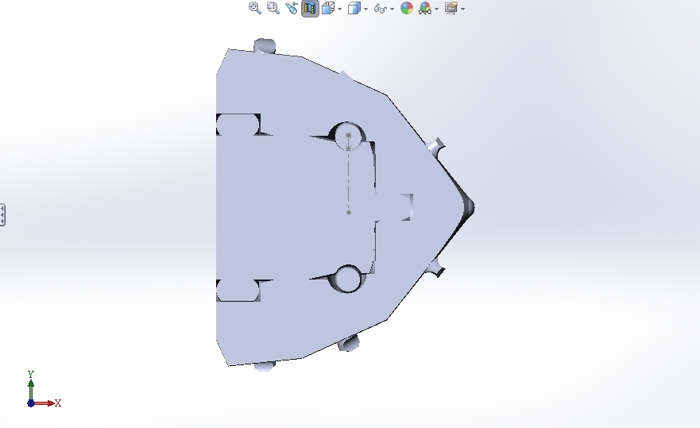Click the Zoom to Fit icon
The width and height of the screenshot is (700, 428).
click(255, 8)
